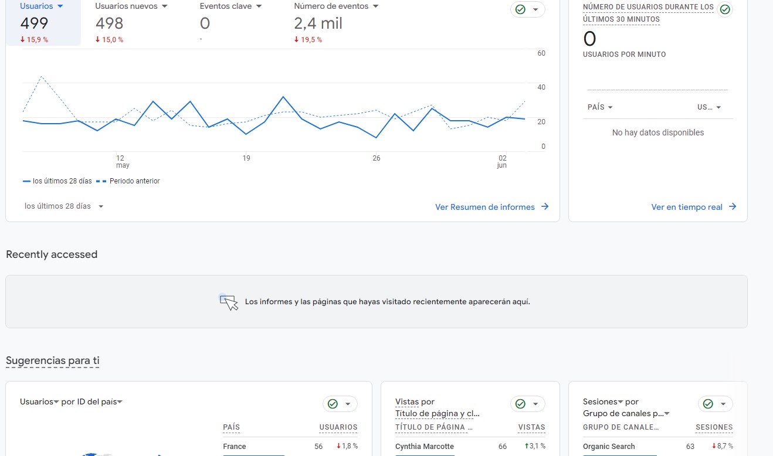This screenshot has height=456, width=773.
Task: Click the los últimos 28 días legend entry
Action: (57, 181)
